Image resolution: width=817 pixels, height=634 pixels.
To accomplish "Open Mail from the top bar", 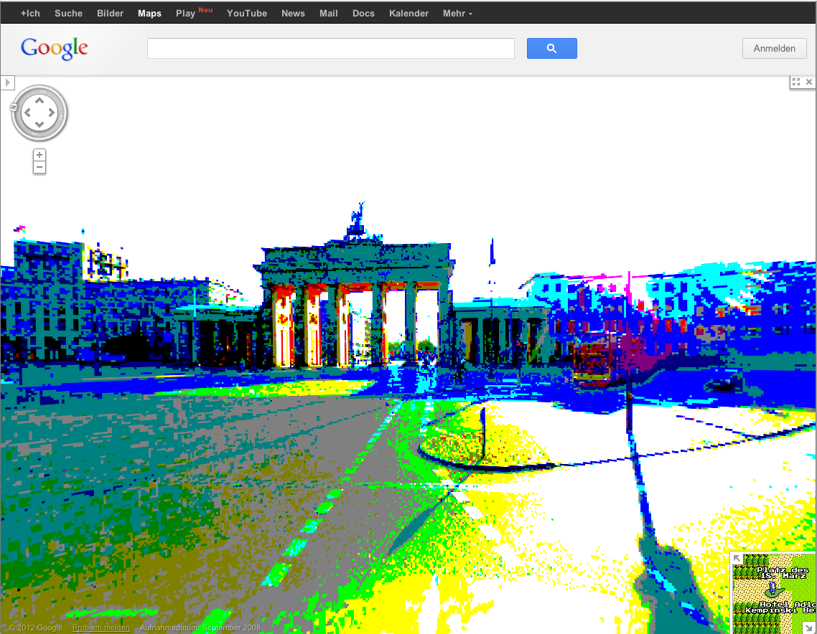I will pos(328,14).
